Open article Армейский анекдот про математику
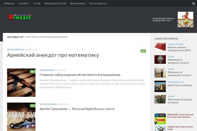Image resolution: width=197 pixels, height=131 pixels. coord(53,55)
